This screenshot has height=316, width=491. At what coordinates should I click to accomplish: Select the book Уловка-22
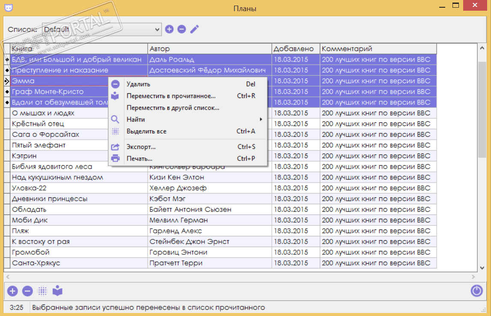tap(79, 188)
